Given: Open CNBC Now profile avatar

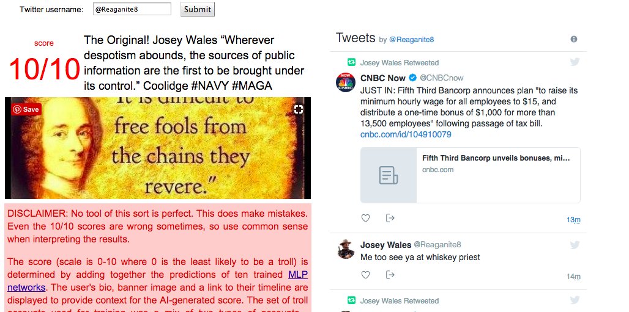Looking at the screenshot, I should [345, 82].
